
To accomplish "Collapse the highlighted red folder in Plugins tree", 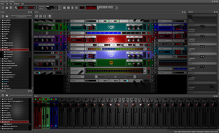I will 1,50.
